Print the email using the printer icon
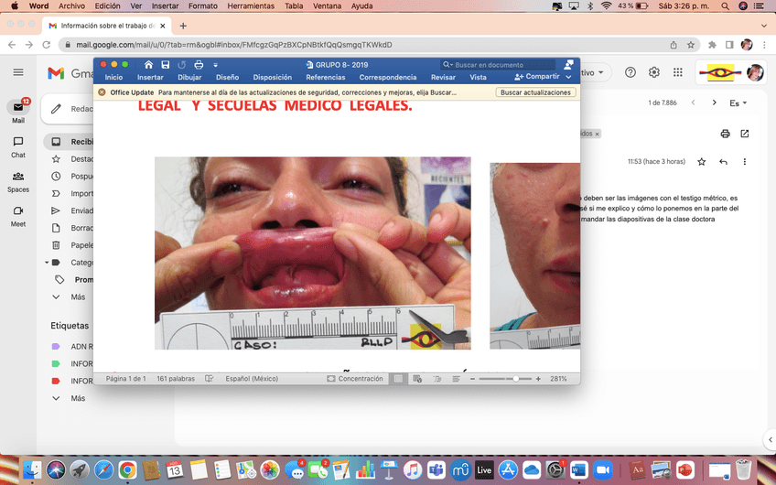Viewport: 776px width, 485px height. (x=725, y=134)
